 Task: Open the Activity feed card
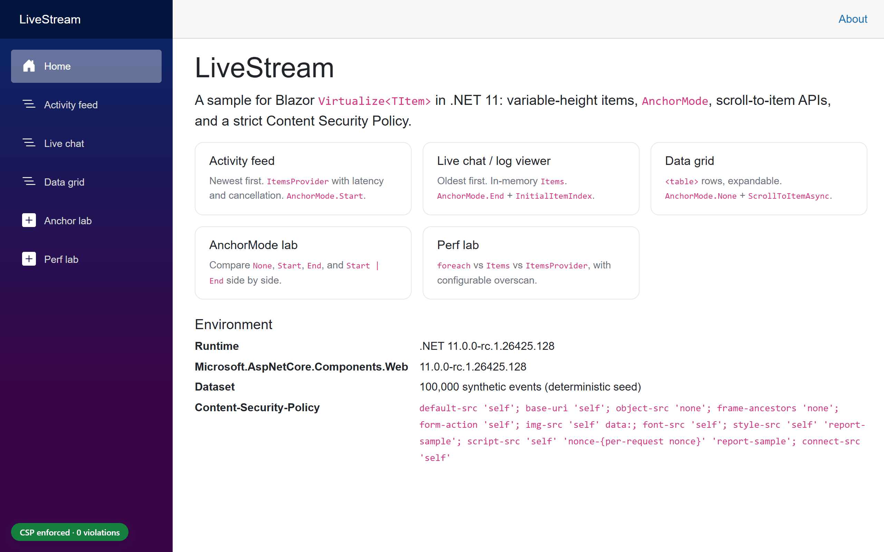tap(303, 178)
